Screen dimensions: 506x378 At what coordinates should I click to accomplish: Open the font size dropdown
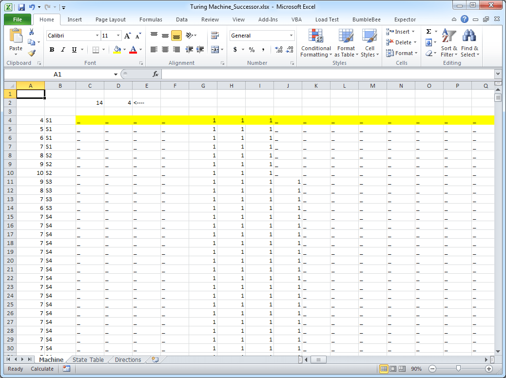(118, 36)
